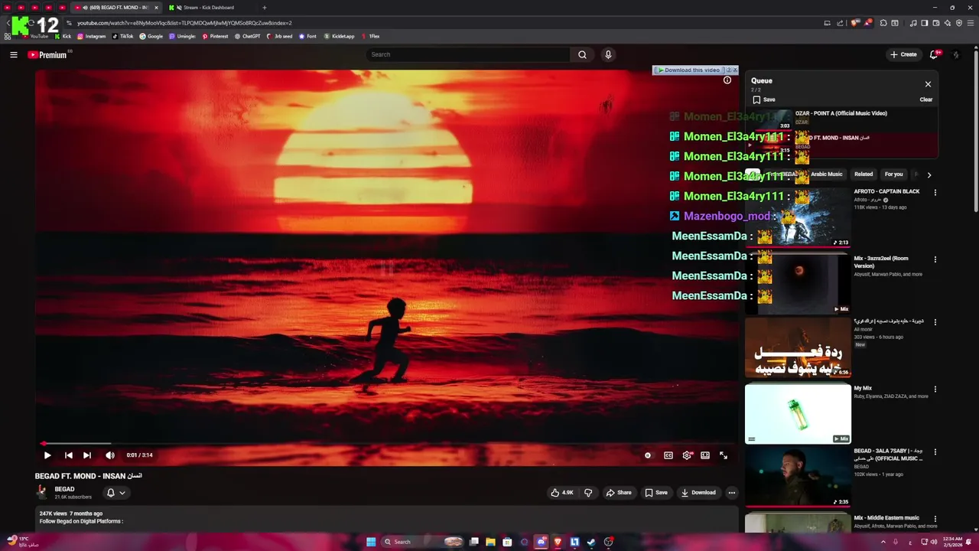Share the video

coord(619,493)
